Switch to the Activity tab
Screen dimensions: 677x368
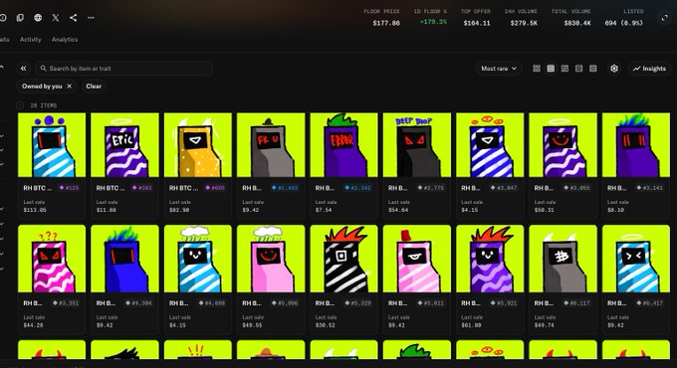[30, 39]
